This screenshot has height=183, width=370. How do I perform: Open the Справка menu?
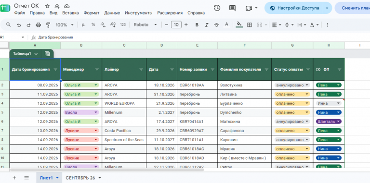click(x=196, y=13)
